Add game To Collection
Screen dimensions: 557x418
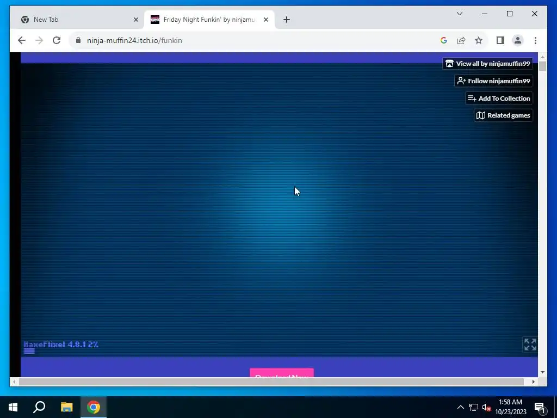pos(499,99)
